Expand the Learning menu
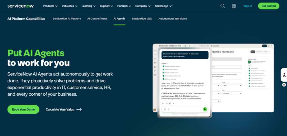Screen dimensions: 287x136 (x=89, y=6)
